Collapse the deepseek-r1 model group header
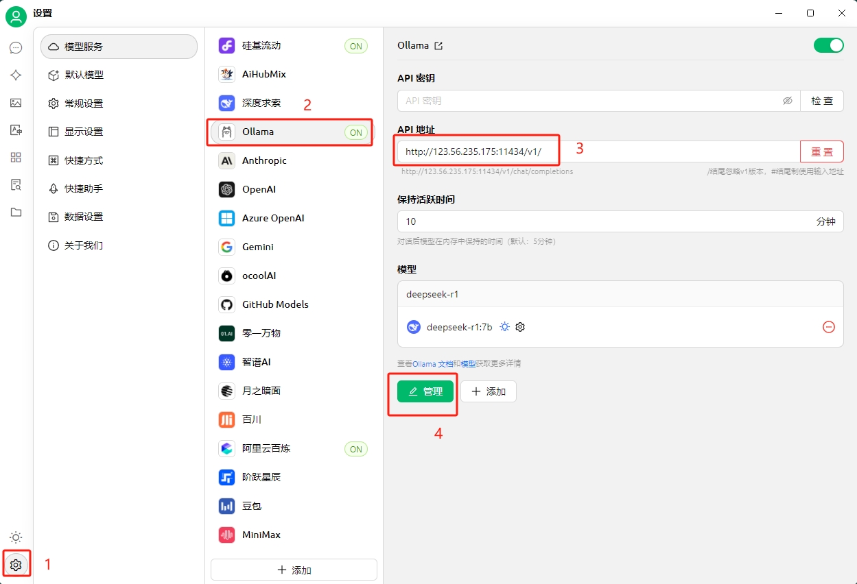857x584 pixels. coord(620,294)
